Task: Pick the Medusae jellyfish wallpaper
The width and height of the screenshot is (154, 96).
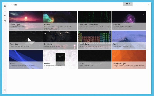Action: point(129,21)
